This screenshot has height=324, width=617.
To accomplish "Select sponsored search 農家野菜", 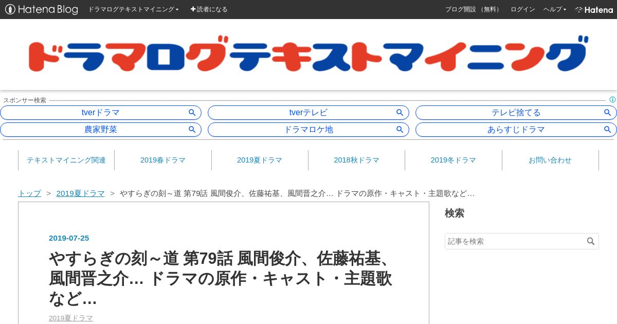I will click(x=101, y=130).
